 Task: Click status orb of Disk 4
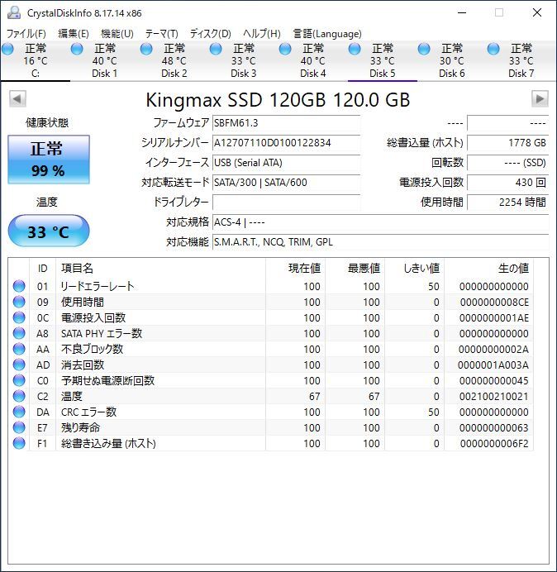click(285, 49)
